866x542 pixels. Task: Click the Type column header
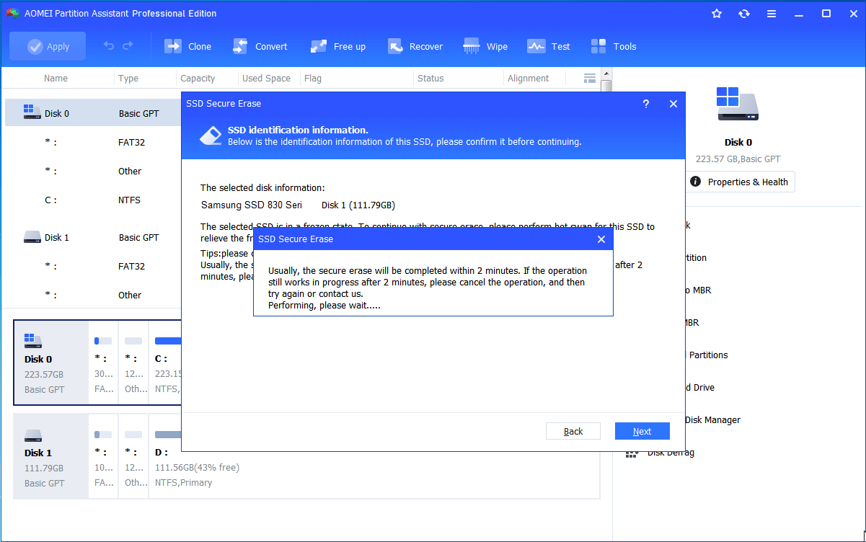(x=128, y=79)
